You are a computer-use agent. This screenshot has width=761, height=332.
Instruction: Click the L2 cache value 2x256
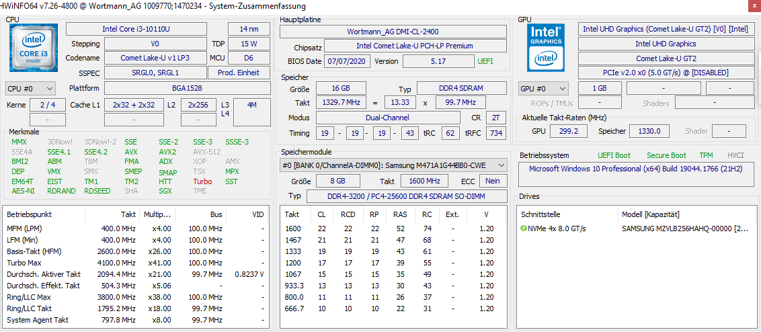[x=198, y=105]
